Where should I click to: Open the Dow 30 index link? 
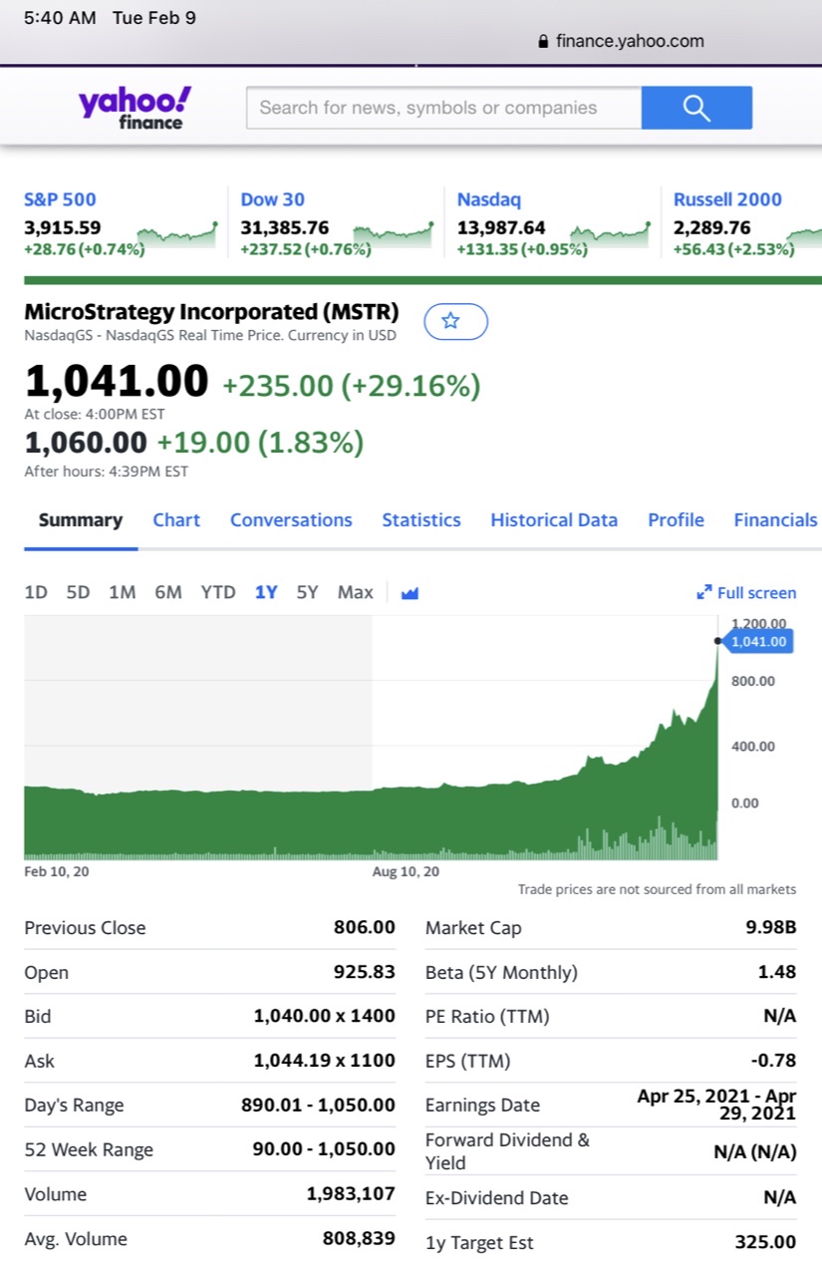pos(273,199)
